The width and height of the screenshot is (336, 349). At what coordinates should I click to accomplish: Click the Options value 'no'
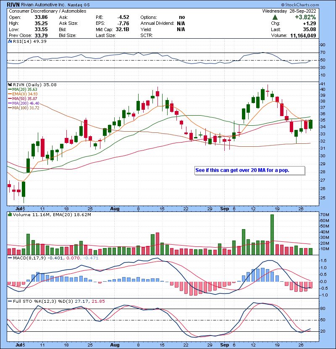pyautogui.click(x=182, y=17)
